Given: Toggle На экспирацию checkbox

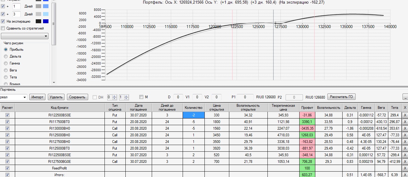Looking at the screenshot, I should click(3, 21).
